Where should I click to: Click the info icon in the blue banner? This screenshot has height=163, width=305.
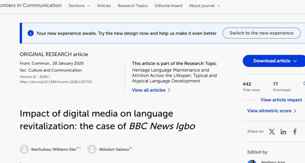[31, 33]
